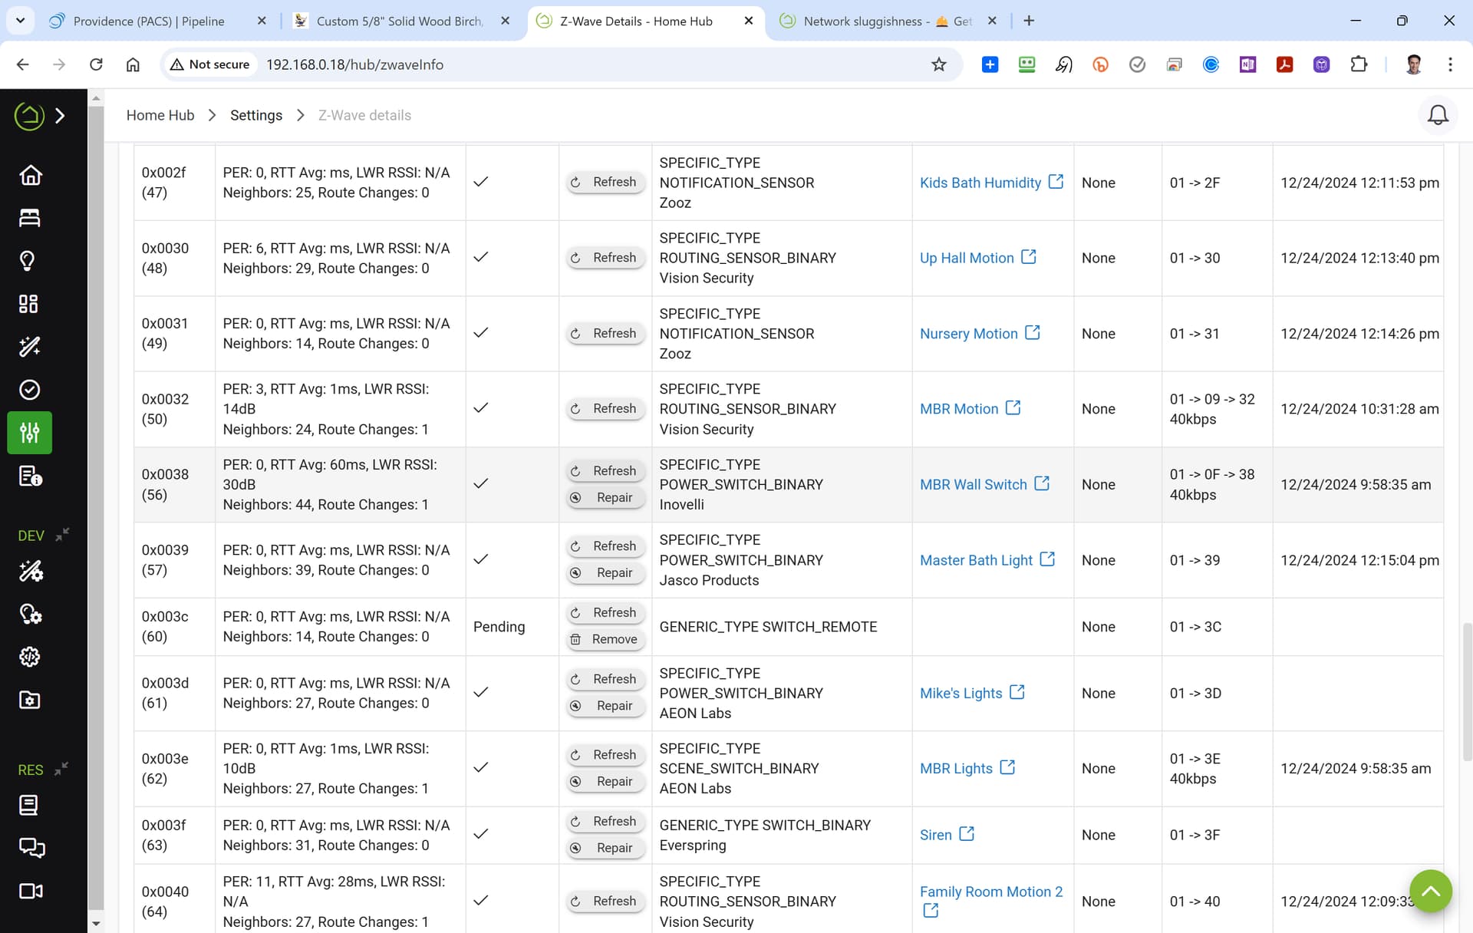1473x933 pixels.
Task: Open the Family Room Motion 2 device link
Action: (991, 892)
